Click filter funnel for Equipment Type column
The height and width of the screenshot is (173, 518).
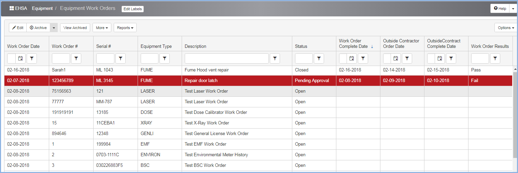(165, 58)
